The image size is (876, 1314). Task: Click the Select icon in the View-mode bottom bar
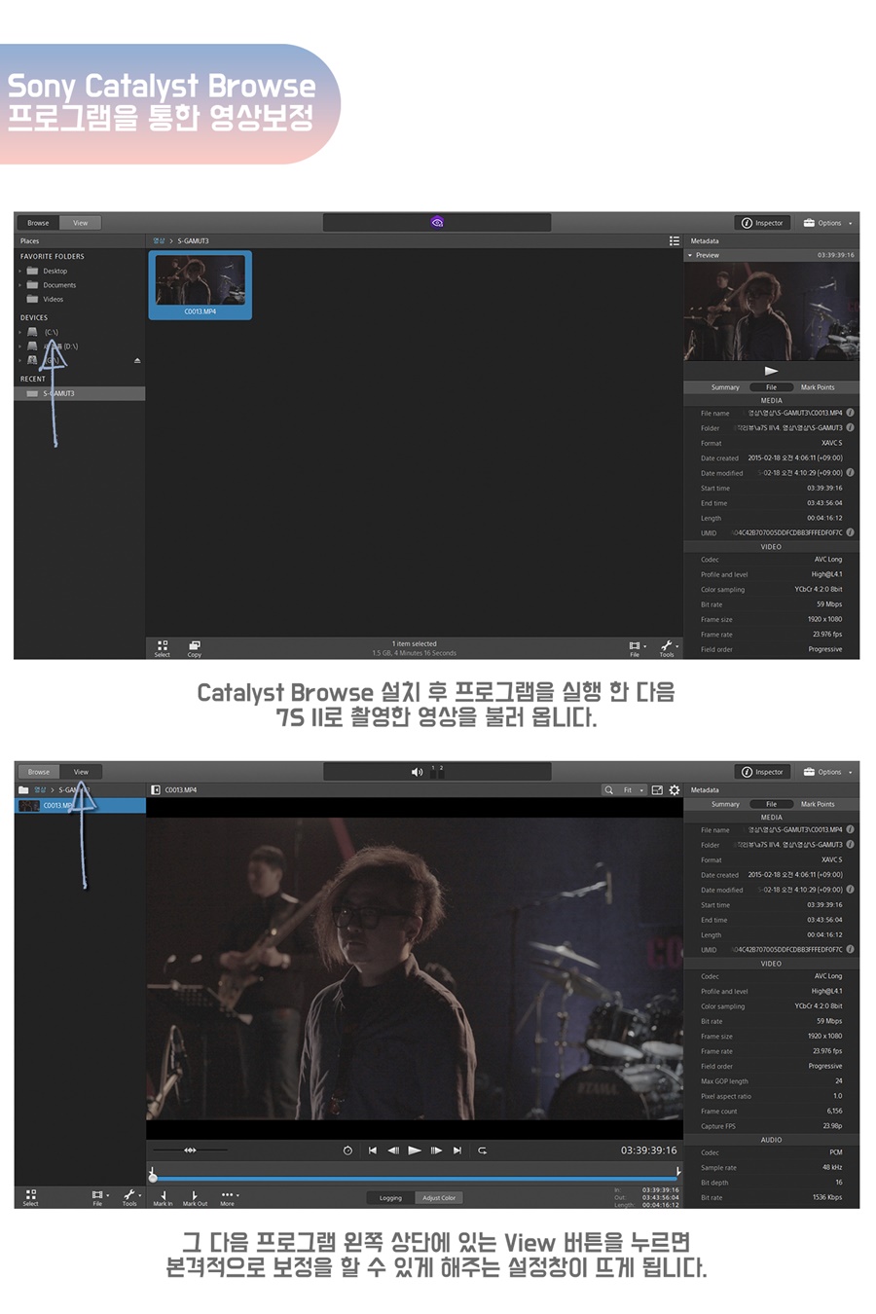tap(31, 1197)
